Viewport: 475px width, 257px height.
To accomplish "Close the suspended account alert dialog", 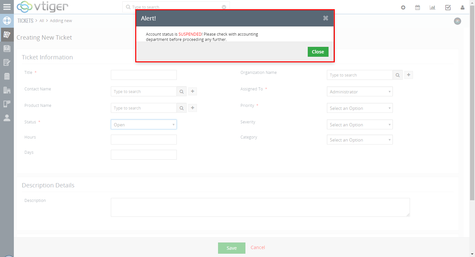I will tap(318, 51).
